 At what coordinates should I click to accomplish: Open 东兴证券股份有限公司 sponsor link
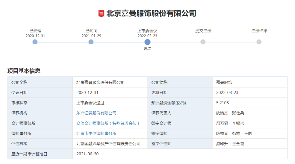[96, 113]
